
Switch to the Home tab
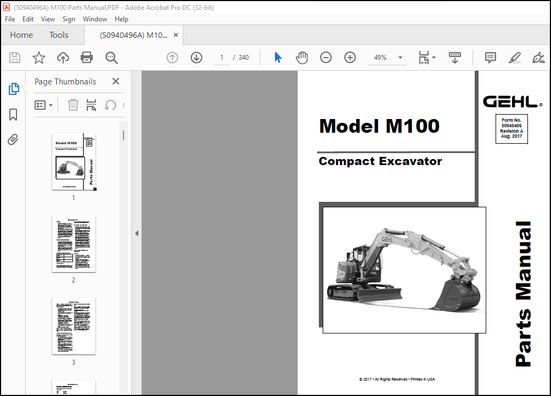(x=21, y=35)
